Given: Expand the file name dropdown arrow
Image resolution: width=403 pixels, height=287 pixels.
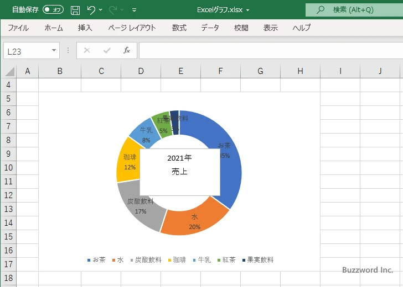Looking at the screenshot, I should [x=248, y=10].
